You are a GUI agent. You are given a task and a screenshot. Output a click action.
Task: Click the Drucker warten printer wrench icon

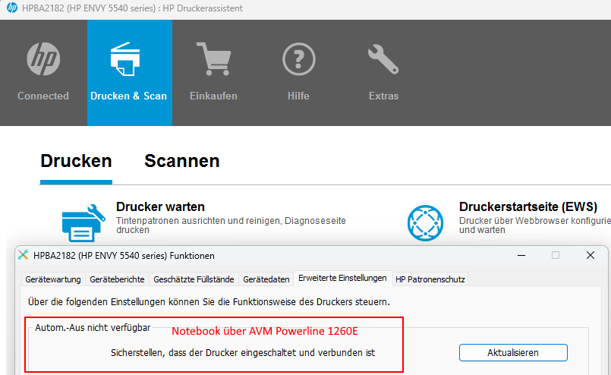click(83, 223)
